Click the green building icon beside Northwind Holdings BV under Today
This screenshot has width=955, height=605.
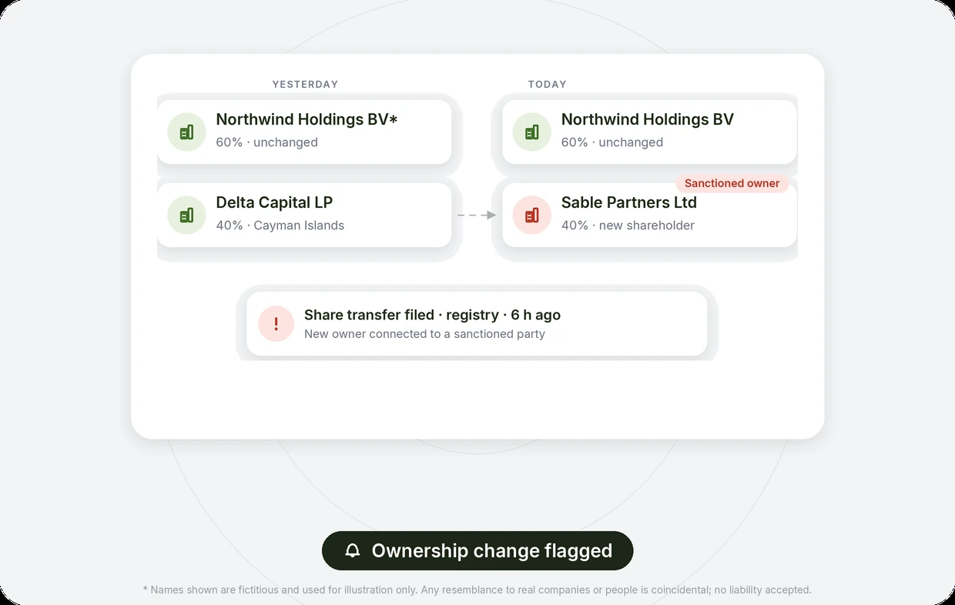[x=531, y=132]
